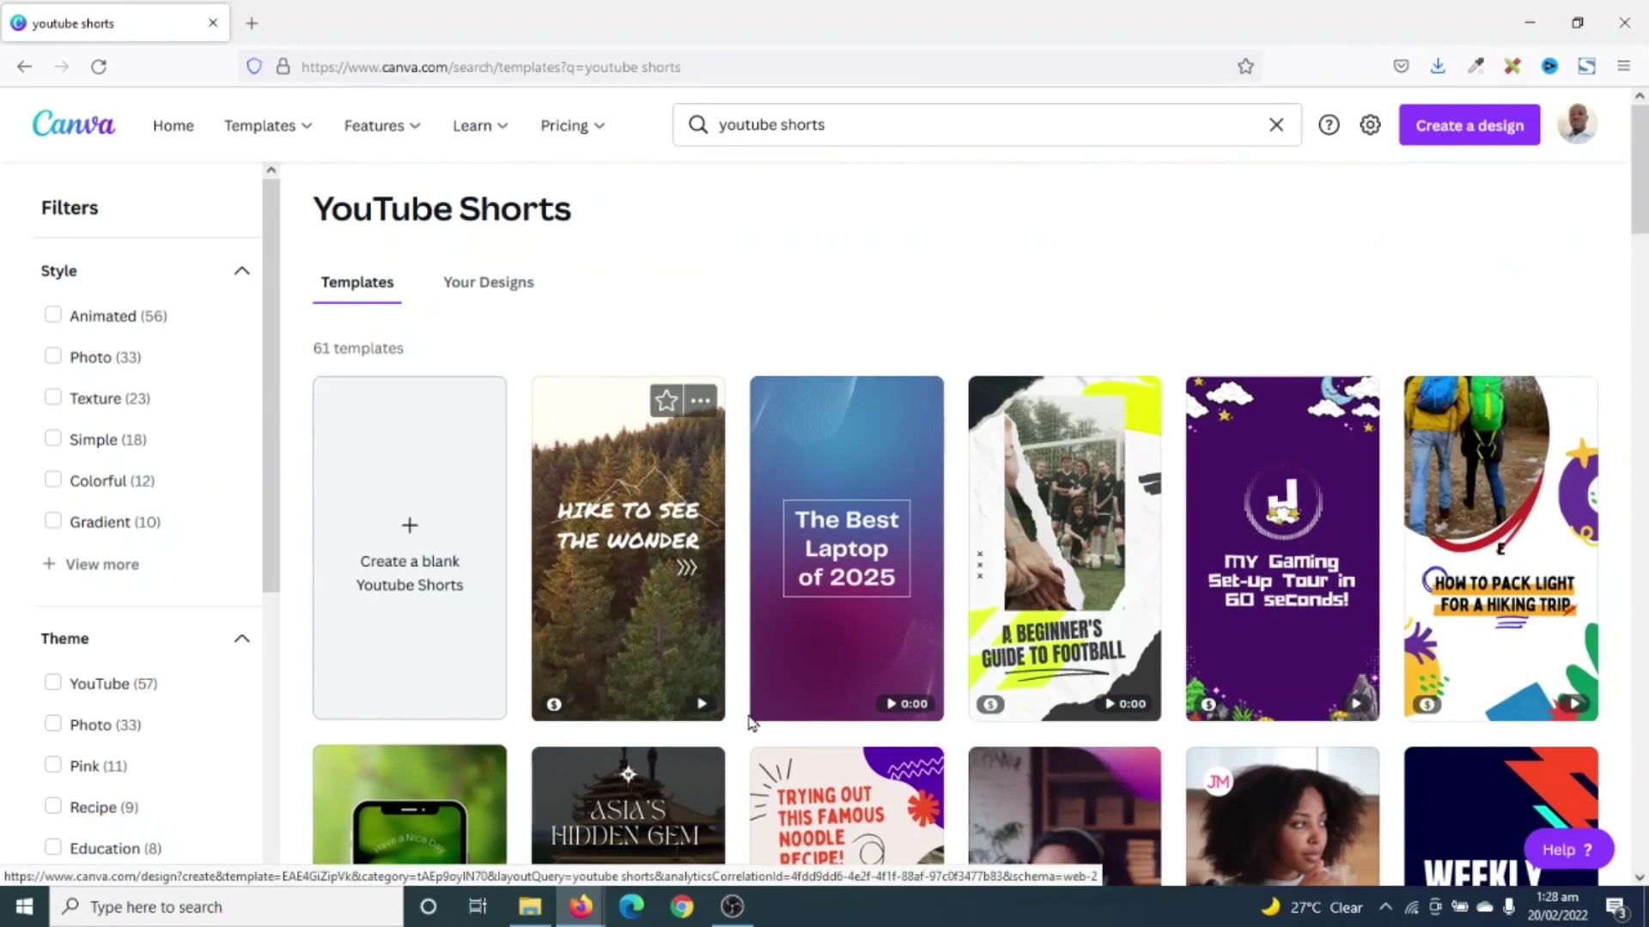Open the settings gear icon
The height and width of the screenshot is (927, 1649).
[1370, 125]
